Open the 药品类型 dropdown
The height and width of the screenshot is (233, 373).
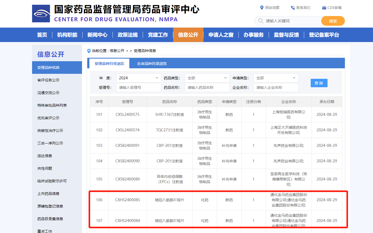click(207, 78)
